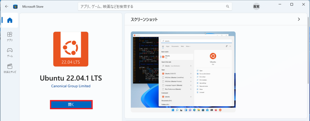Click the Microsoft Store title text
Screen dimensions: 310x121
(33, 7)
